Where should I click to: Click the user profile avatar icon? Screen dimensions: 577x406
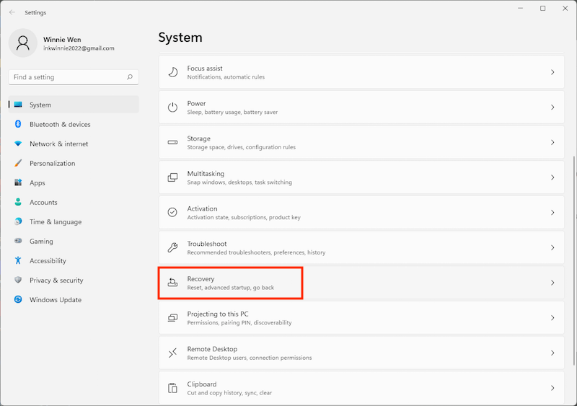(x=23, y=43)
